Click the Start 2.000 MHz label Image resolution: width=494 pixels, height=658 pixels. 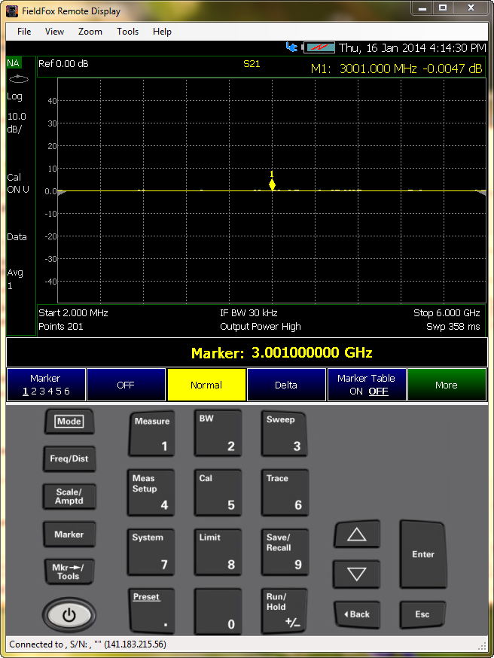click(x=74, y=313)
